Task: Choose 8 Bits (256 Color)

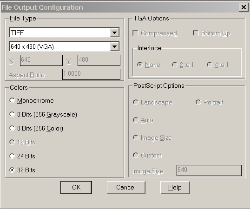Action: coord(12,128)
